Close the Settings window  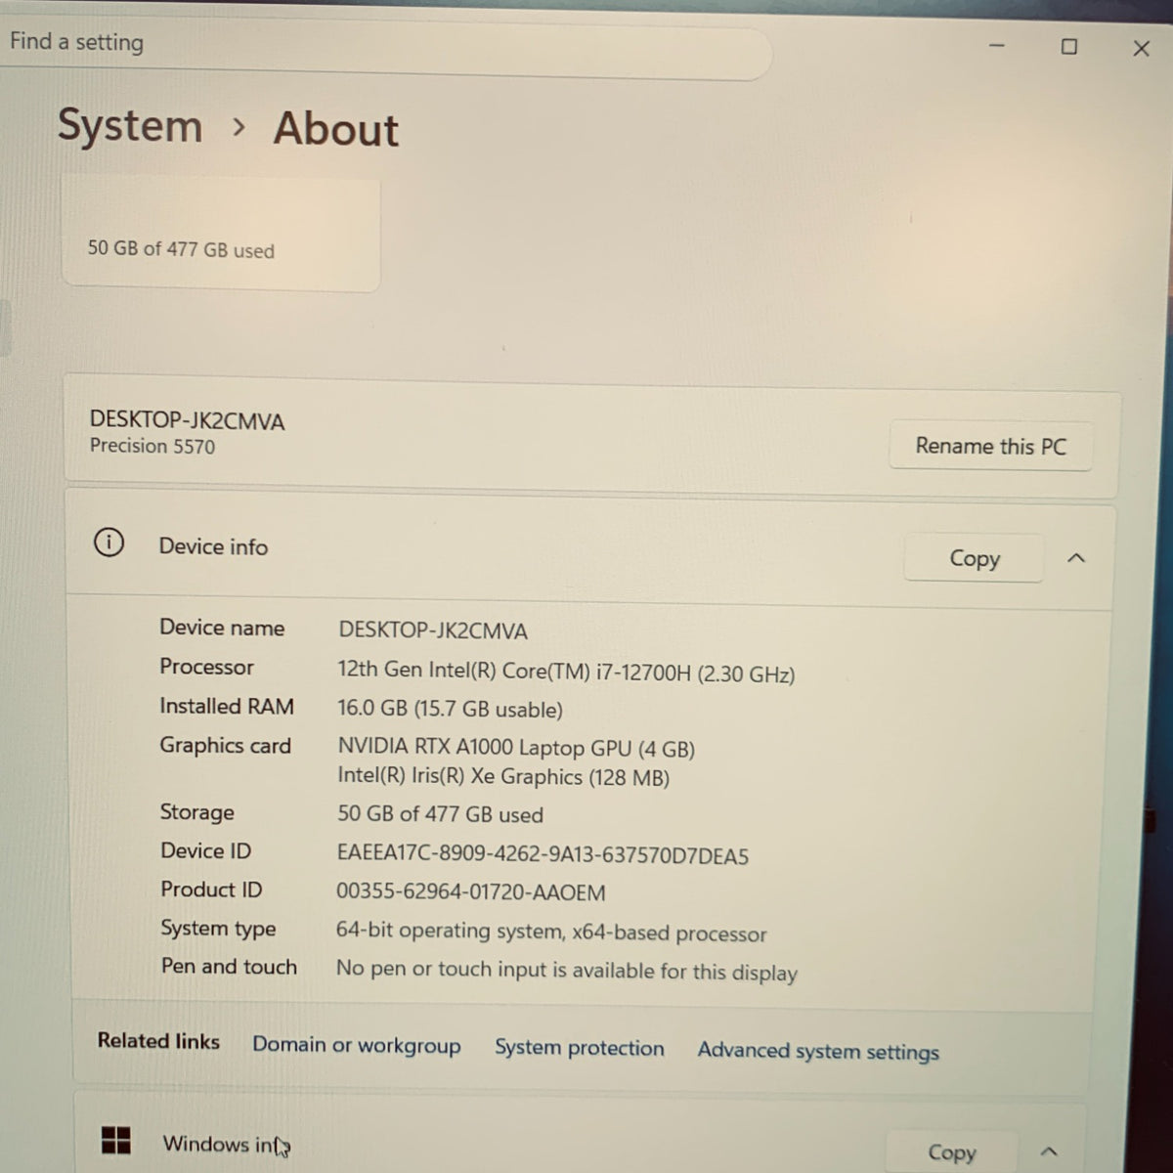click(1141, 48)
